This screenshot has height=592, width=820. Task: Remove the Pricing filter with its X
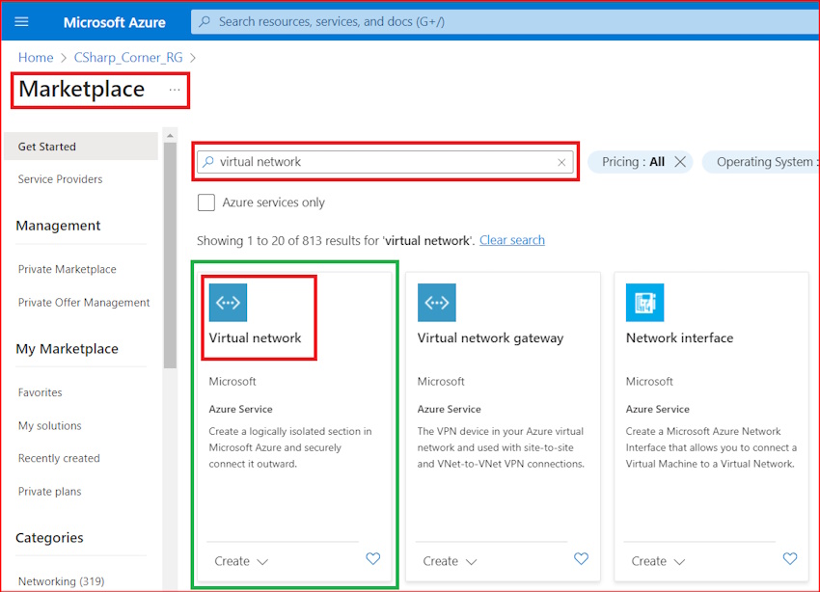680,162
